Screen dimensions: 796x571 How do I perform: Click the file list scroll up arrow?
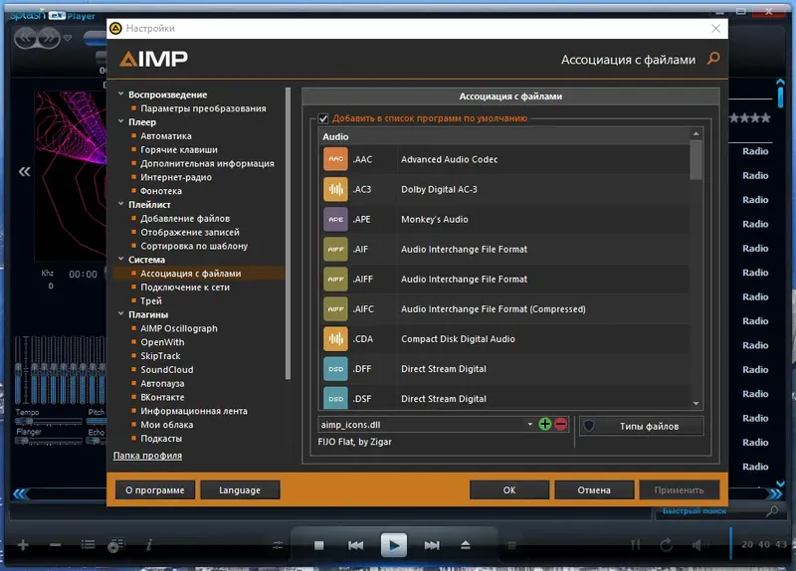[x=696, y=133]
